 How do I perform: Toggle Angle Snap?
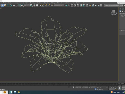pyautogui.click(x=43, y=5)
